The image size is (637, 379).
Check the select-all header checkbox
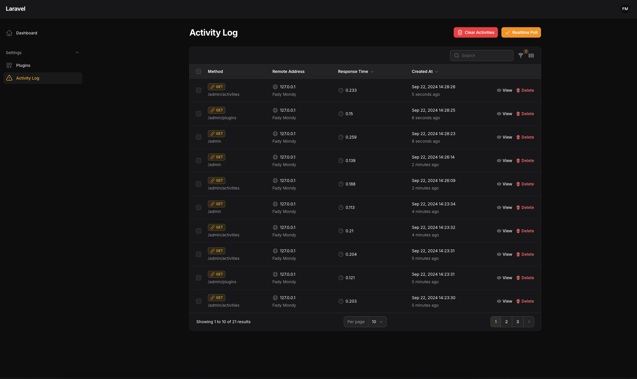tap(199, 71)
